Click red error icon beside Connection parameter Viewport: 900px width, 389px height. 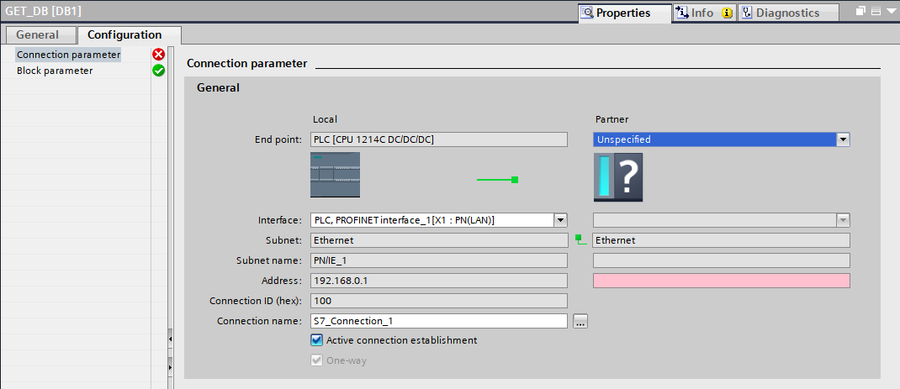point(158,55)
